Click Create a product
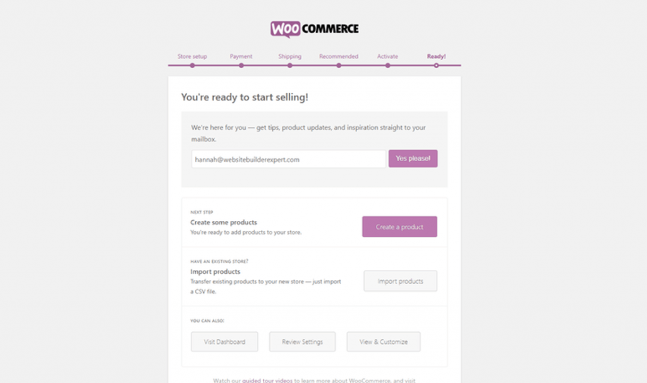The height and width of the screenshot is (383, 647). [399, 227]
